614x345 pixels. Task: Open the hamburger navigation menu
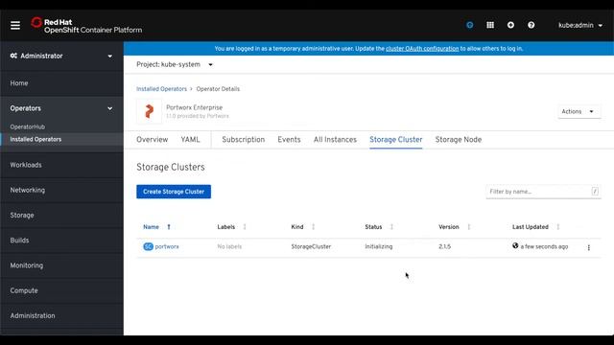pyautogui.click(x=15, y=26)
